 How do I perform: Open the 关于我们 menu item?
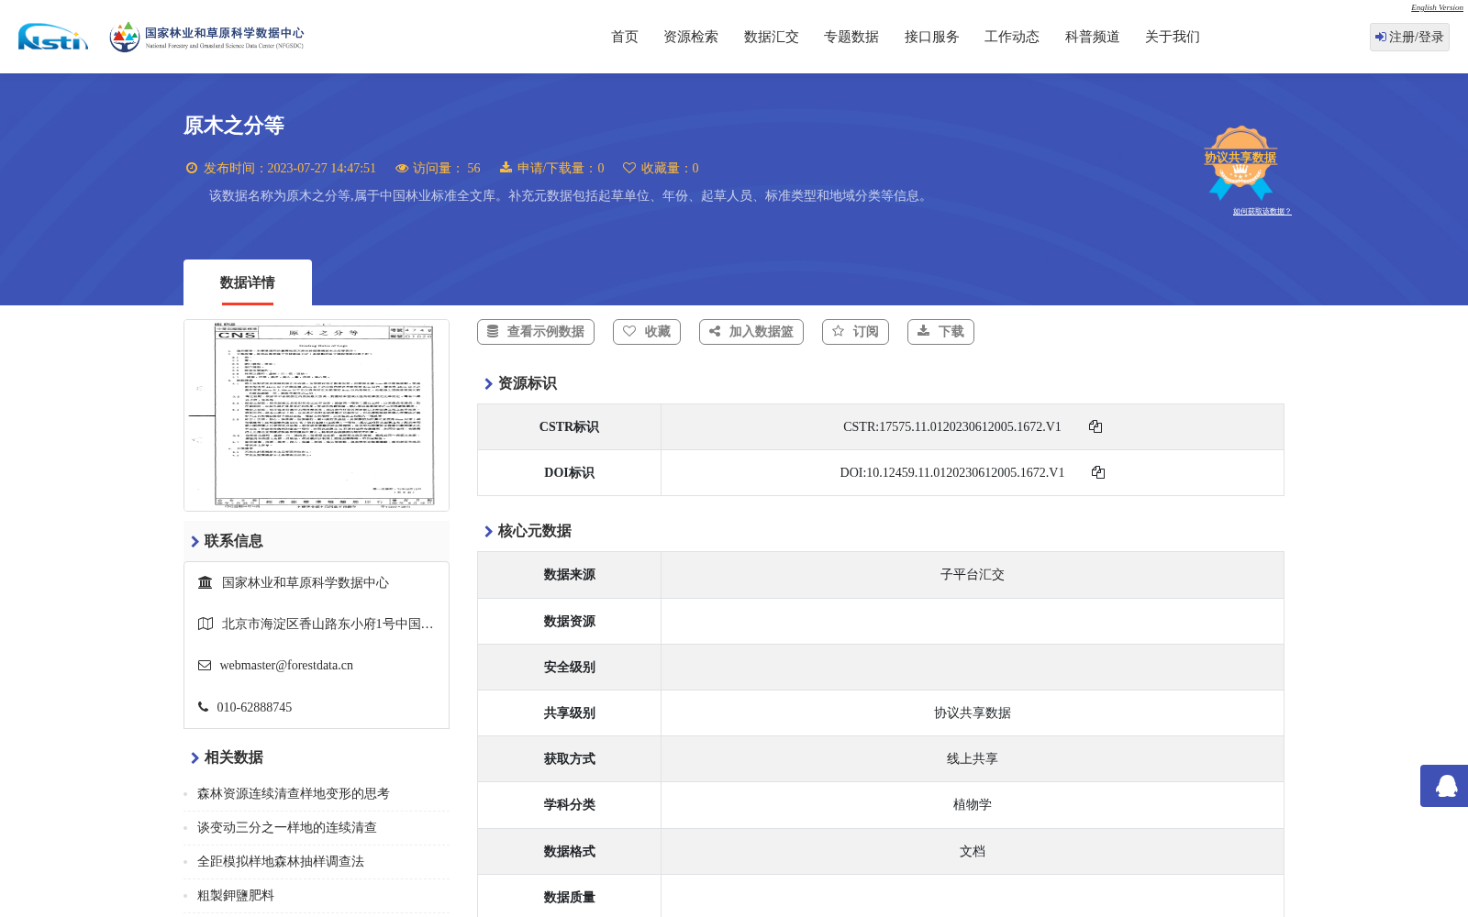pyautogui.click(x=1173, y=37)
